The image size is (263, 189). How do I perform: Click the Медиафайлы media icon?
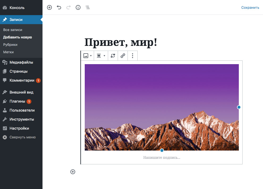(x=5, y=62)
